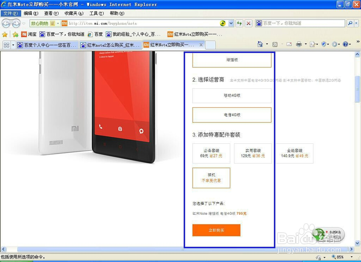Viewport: 361px width, 262px height.
Task: Open 红米Note立即购买 favorites bar shortcut
Action: [195, 34]
